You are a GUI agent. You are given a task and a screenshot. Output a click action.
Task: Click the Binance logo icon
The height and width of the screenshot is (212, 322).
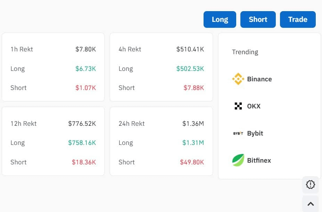[x=238, y=79]
